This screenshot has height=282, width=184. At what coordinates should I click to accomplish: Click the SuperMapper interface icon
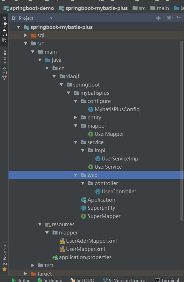[x=84, y=216]
